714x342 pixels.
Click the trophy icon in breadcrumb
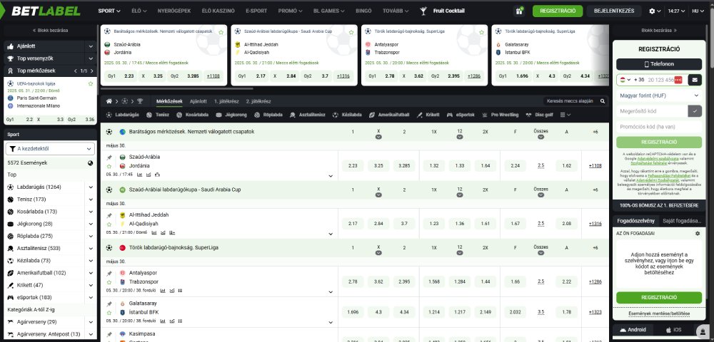(140, 101)
